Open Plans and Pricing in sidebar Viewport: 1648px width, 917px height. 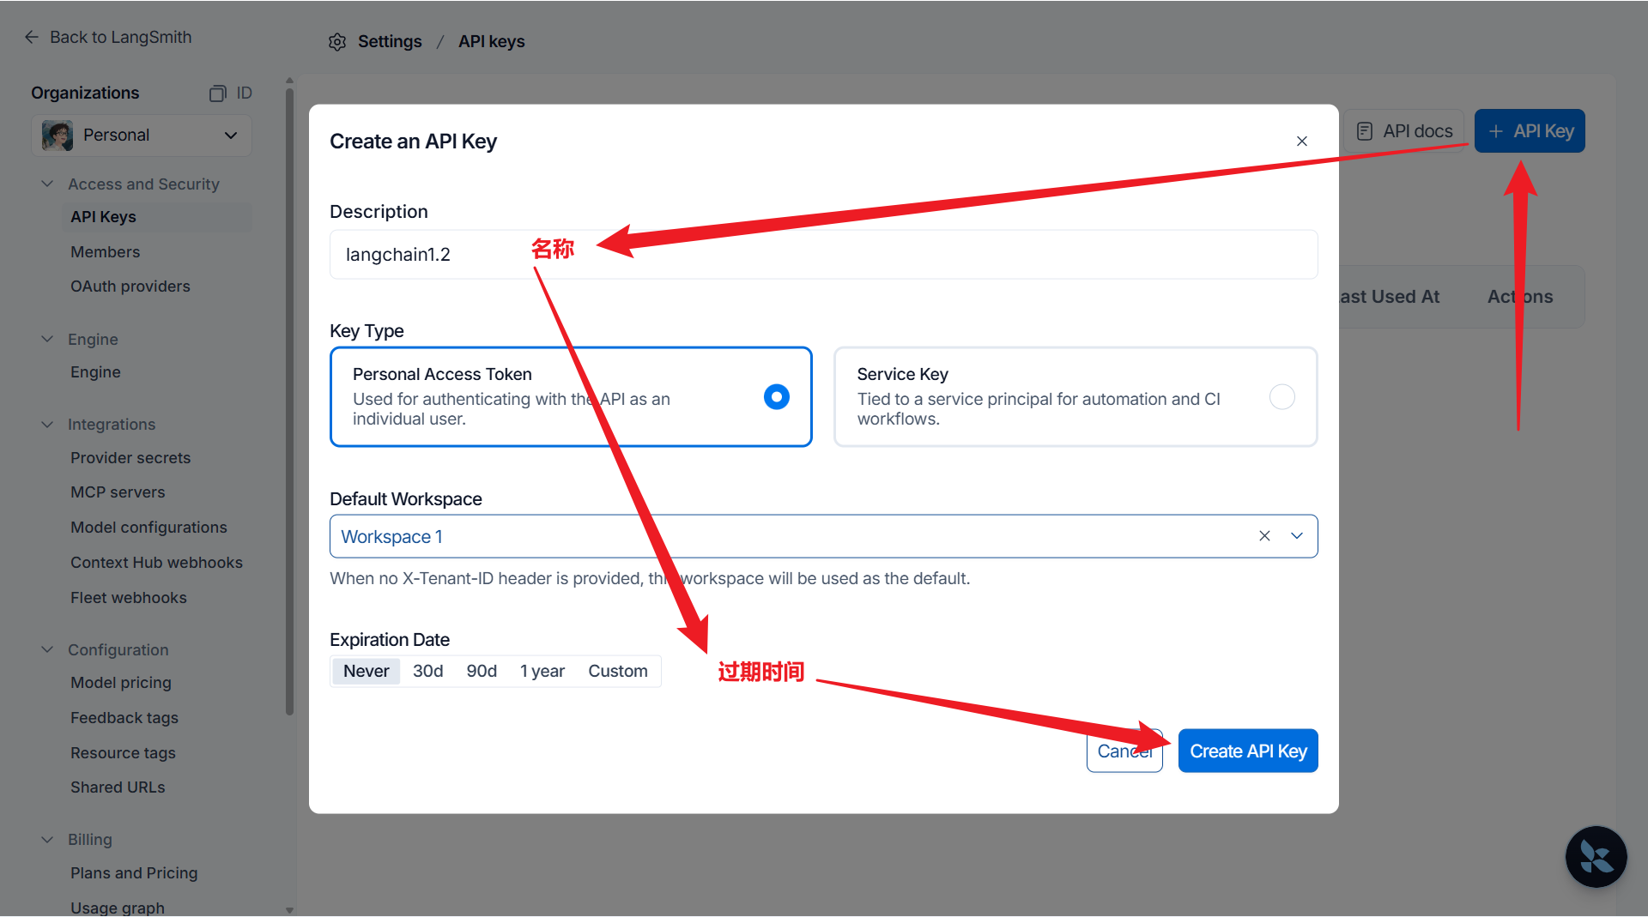pyautogui.click(x=134, y=873)
